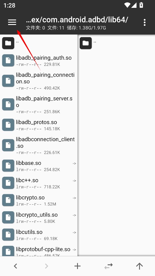
Task: Select libcutils.so file entry
Action: pos(39,234)
